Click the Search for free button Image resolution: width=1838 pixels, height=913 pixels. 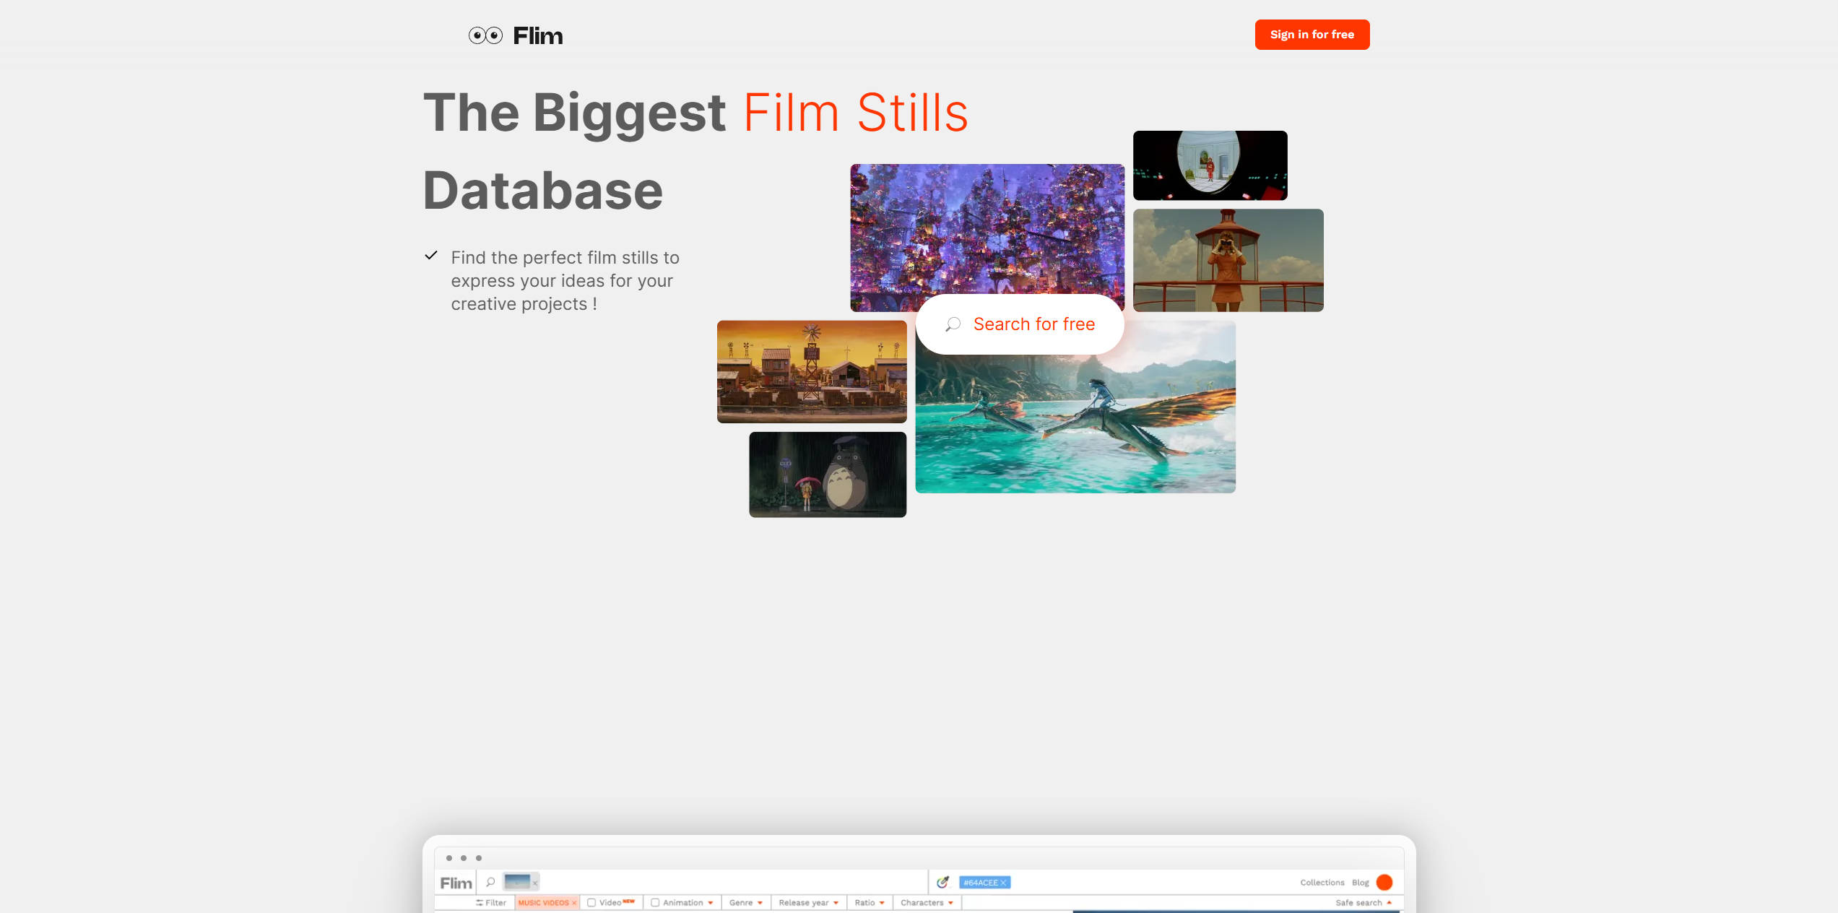tap(1019, 324)
